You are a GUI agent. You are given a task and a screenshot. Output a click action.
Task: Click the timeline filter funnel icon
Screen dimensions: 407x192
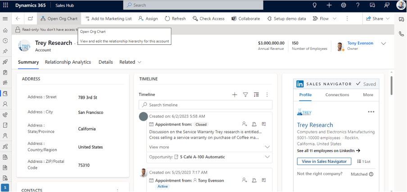(x=245, y=95)
